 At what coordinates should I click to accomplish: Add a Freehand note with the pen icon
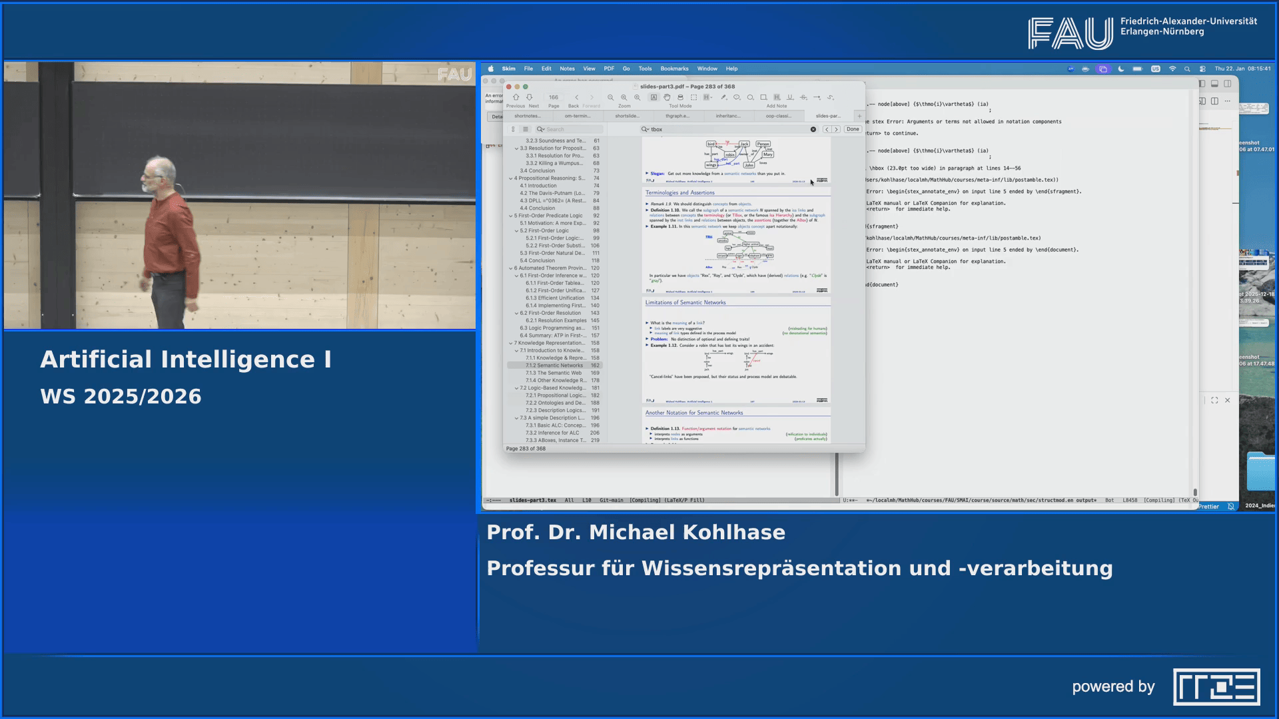point(831,97)
